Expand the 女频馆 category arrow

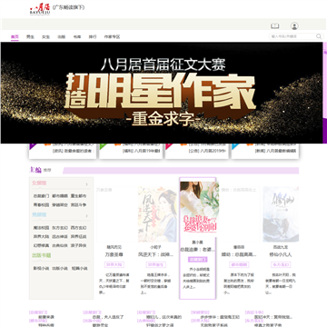[x=87, y=184]
